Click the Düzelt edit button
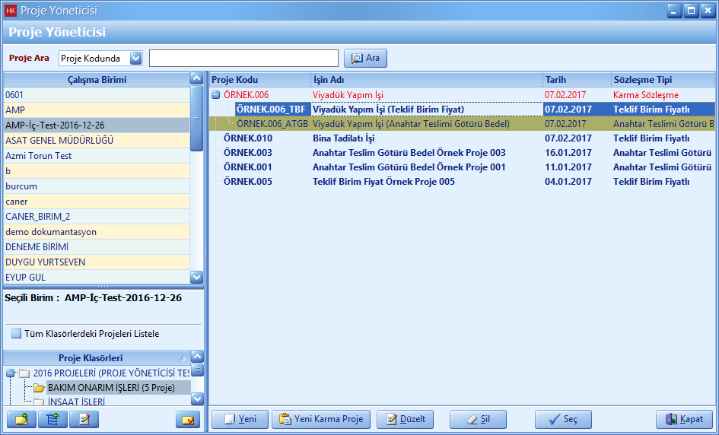Image resolution: width=719 pixels, height=435 pixels. click(x=405, y=419)
